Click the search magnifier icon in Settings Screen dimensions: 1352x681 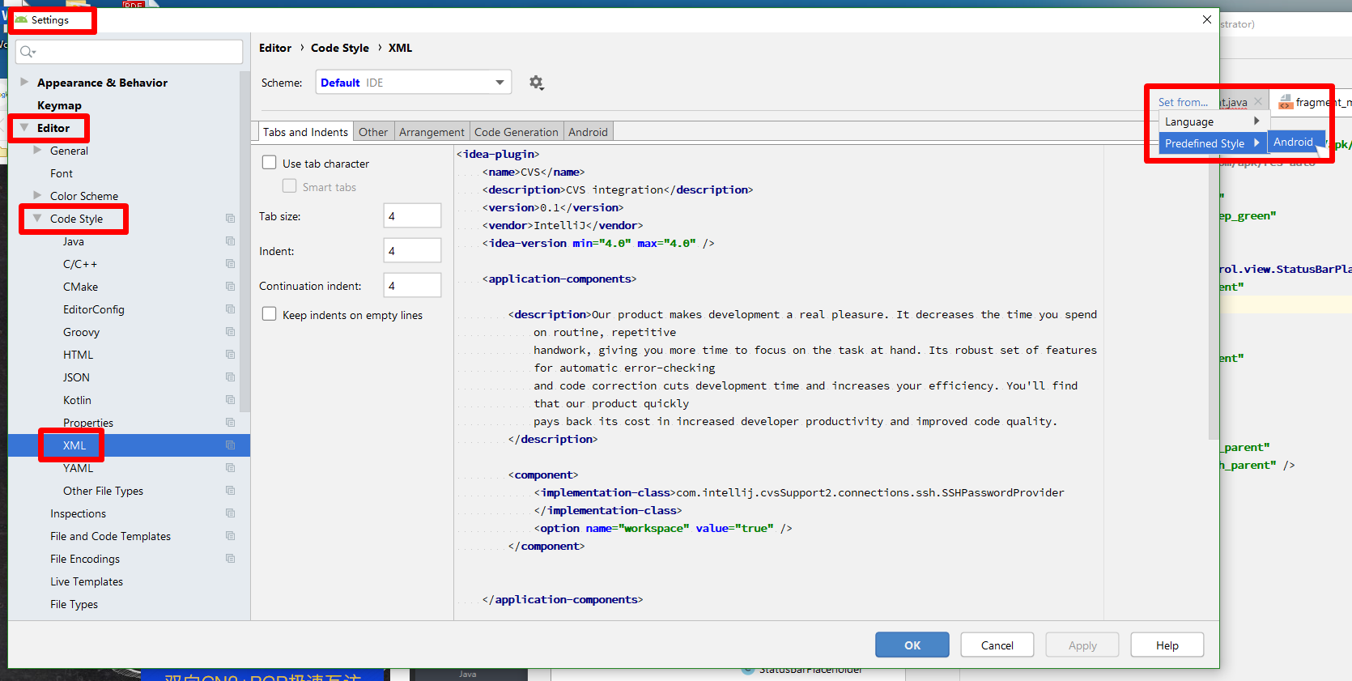tap(28, 52)
